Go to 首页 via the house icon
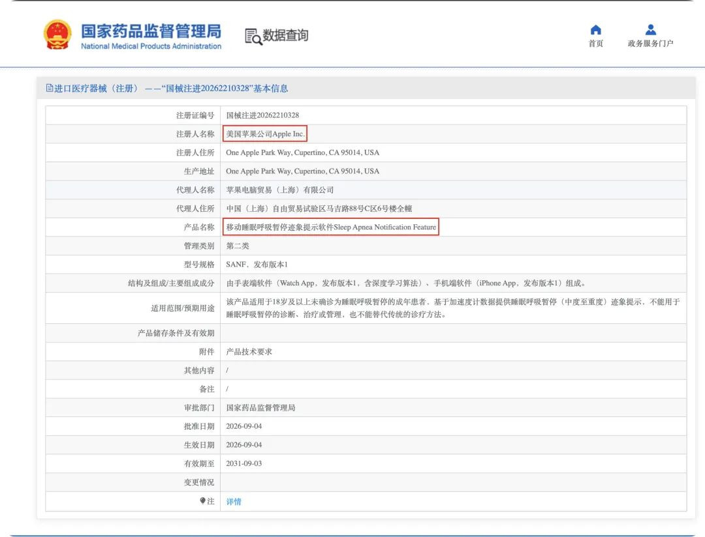Screen dimensions: 705x537 point(596,30)
